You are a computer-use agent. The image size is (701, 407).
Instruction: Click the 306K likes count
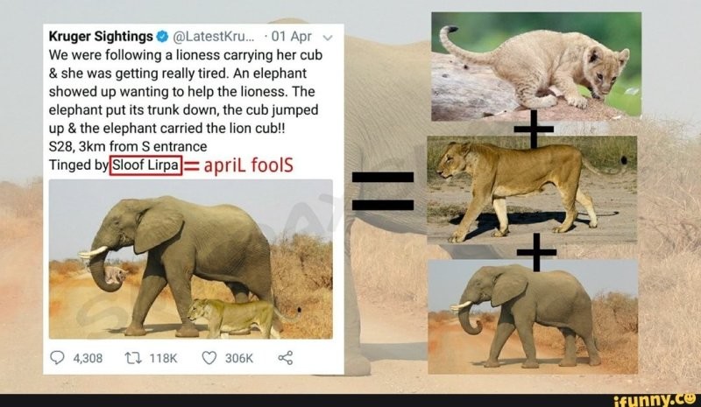point(238,358)
